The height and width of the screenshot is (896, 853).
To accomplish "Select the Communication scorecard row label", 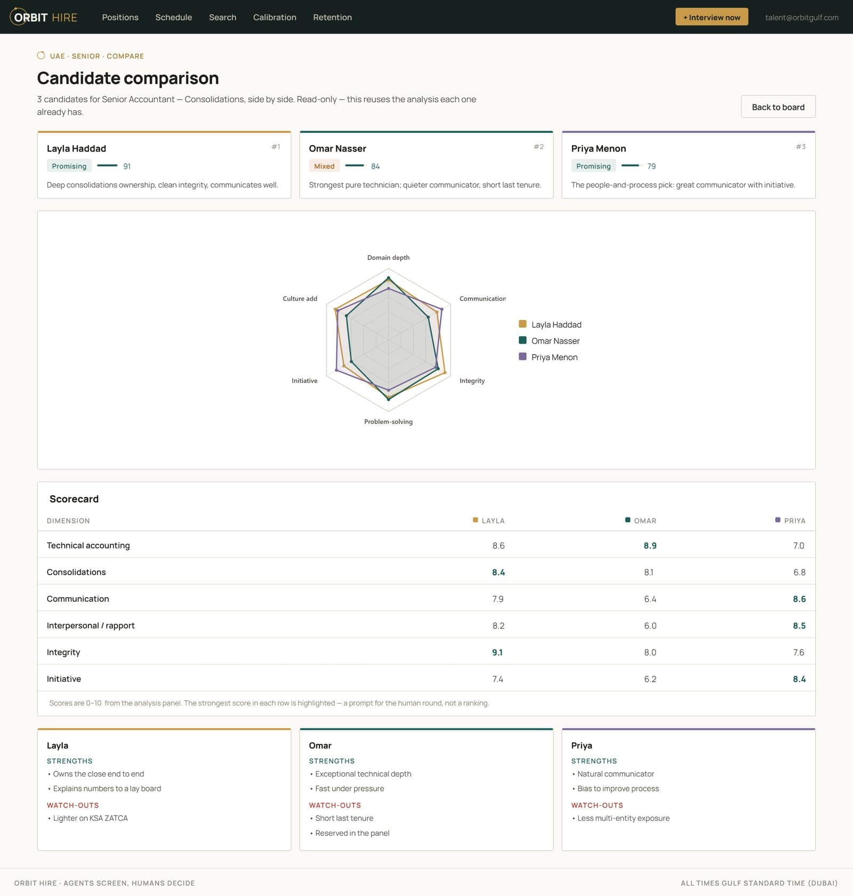I will coord(78,599).
